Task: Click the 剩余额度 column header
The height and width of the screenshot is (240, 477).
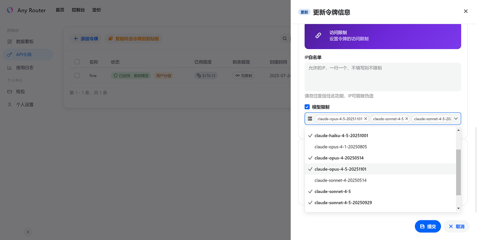Action: [241, 62]
